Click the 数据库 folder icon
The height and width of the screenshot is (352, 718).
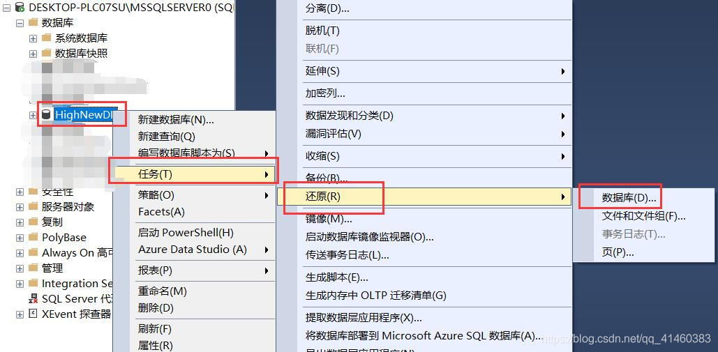pyautogui.click(x=33, y=22)
